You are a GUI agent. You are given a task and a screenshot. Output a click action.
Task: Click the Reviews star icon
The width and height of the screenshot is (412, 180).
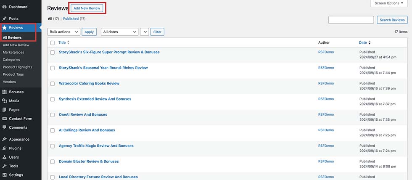point(5,28)
